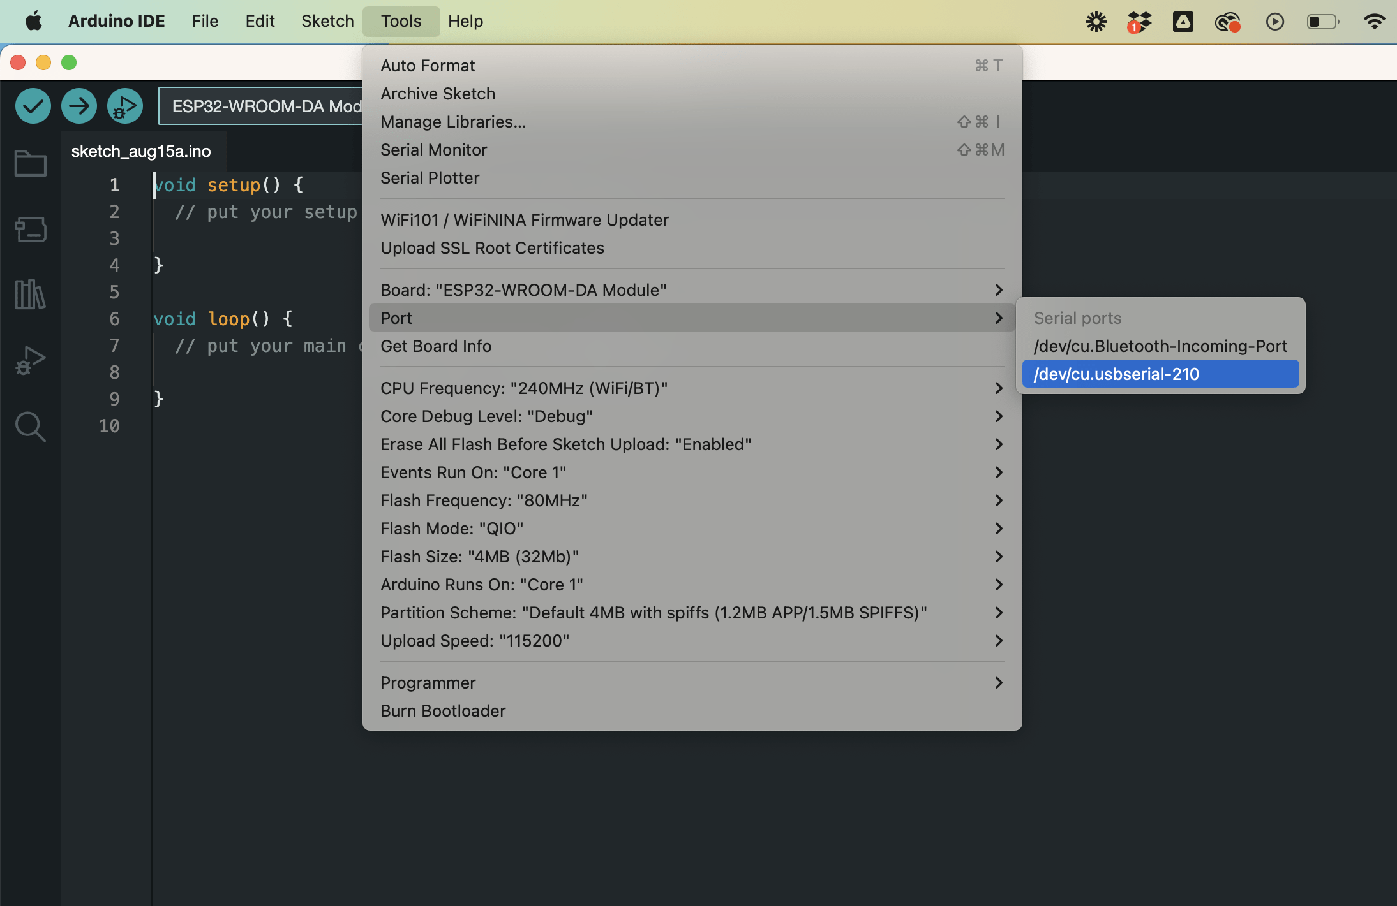This screenshot has width=1397, height=906.
Task: Choose Upload SSL Root Certificates
Action: tap(692, 248)
